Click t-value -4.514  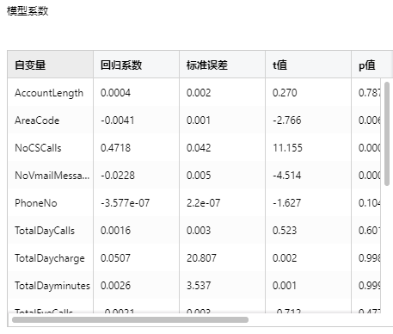coord(287,176)
